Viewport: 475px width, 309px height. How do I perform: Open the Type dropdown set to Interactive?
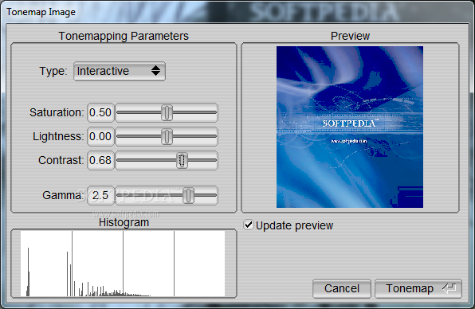120,72
